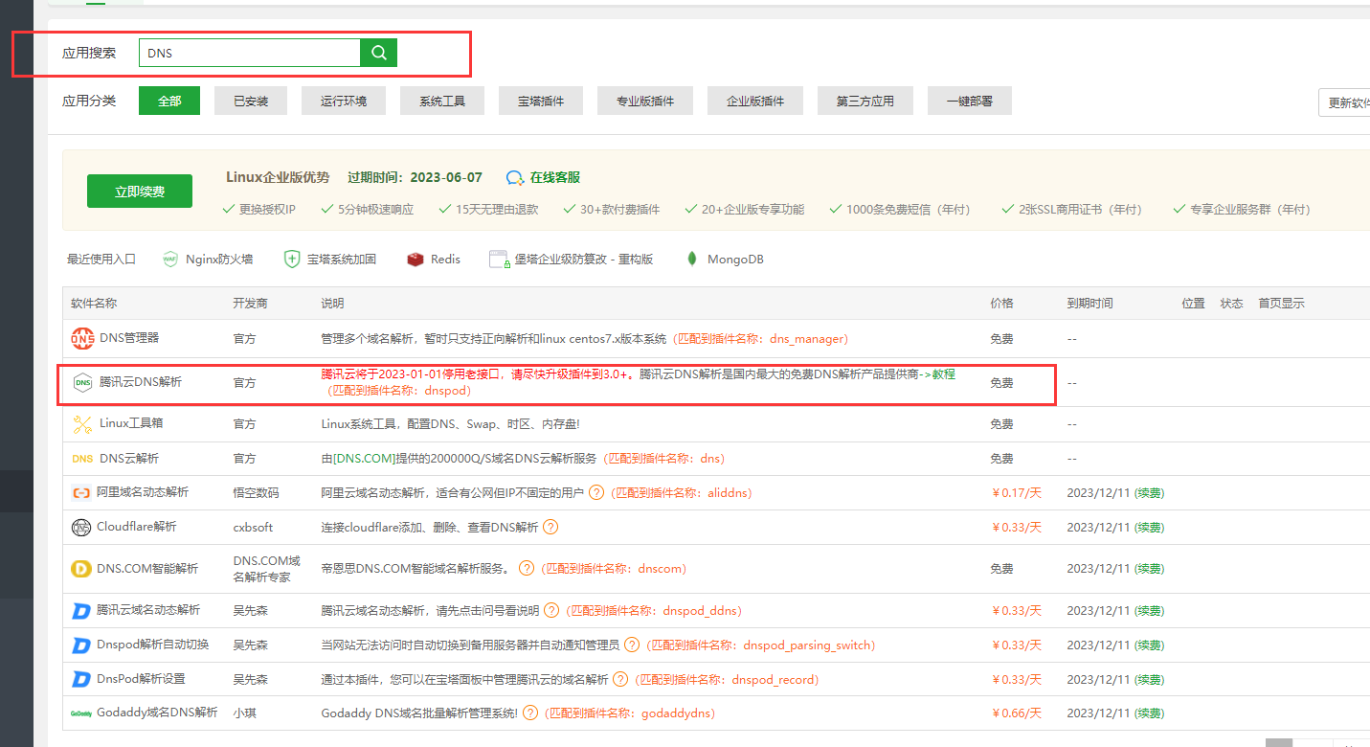1370x747 pixels.
Task: Click the DNS.COM智能解析 plugin icon
Action: (81, 569)
